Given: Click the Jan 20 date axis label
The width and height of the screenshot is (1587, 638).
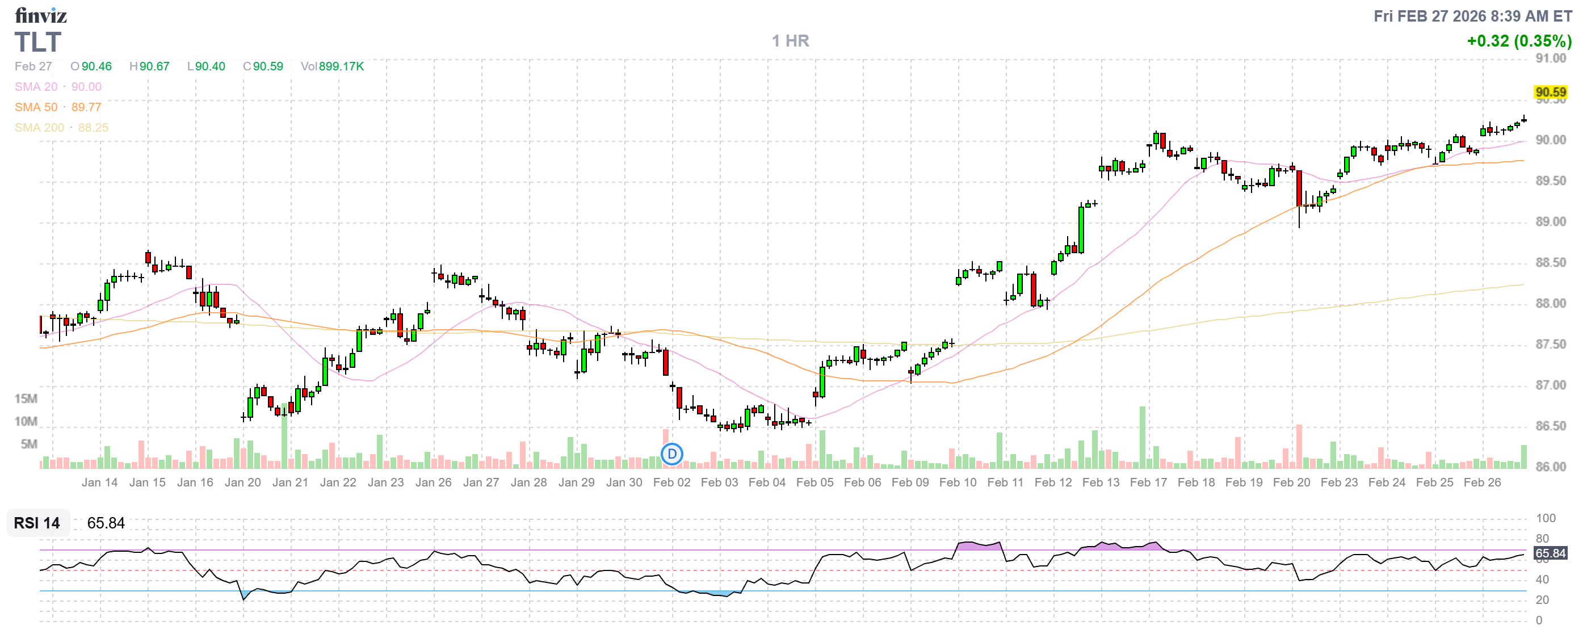Looking at the screenshot, I should coord(243,482).
